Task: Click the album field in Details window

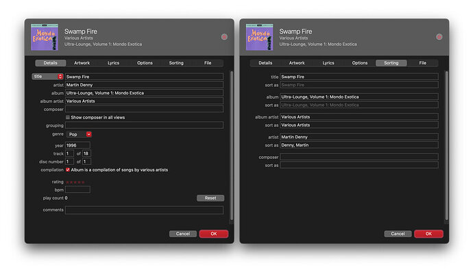Action: [144, 93]
